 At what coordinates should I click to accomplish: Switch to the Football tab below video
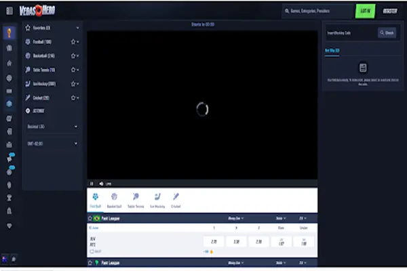click(x=95, y=201)
